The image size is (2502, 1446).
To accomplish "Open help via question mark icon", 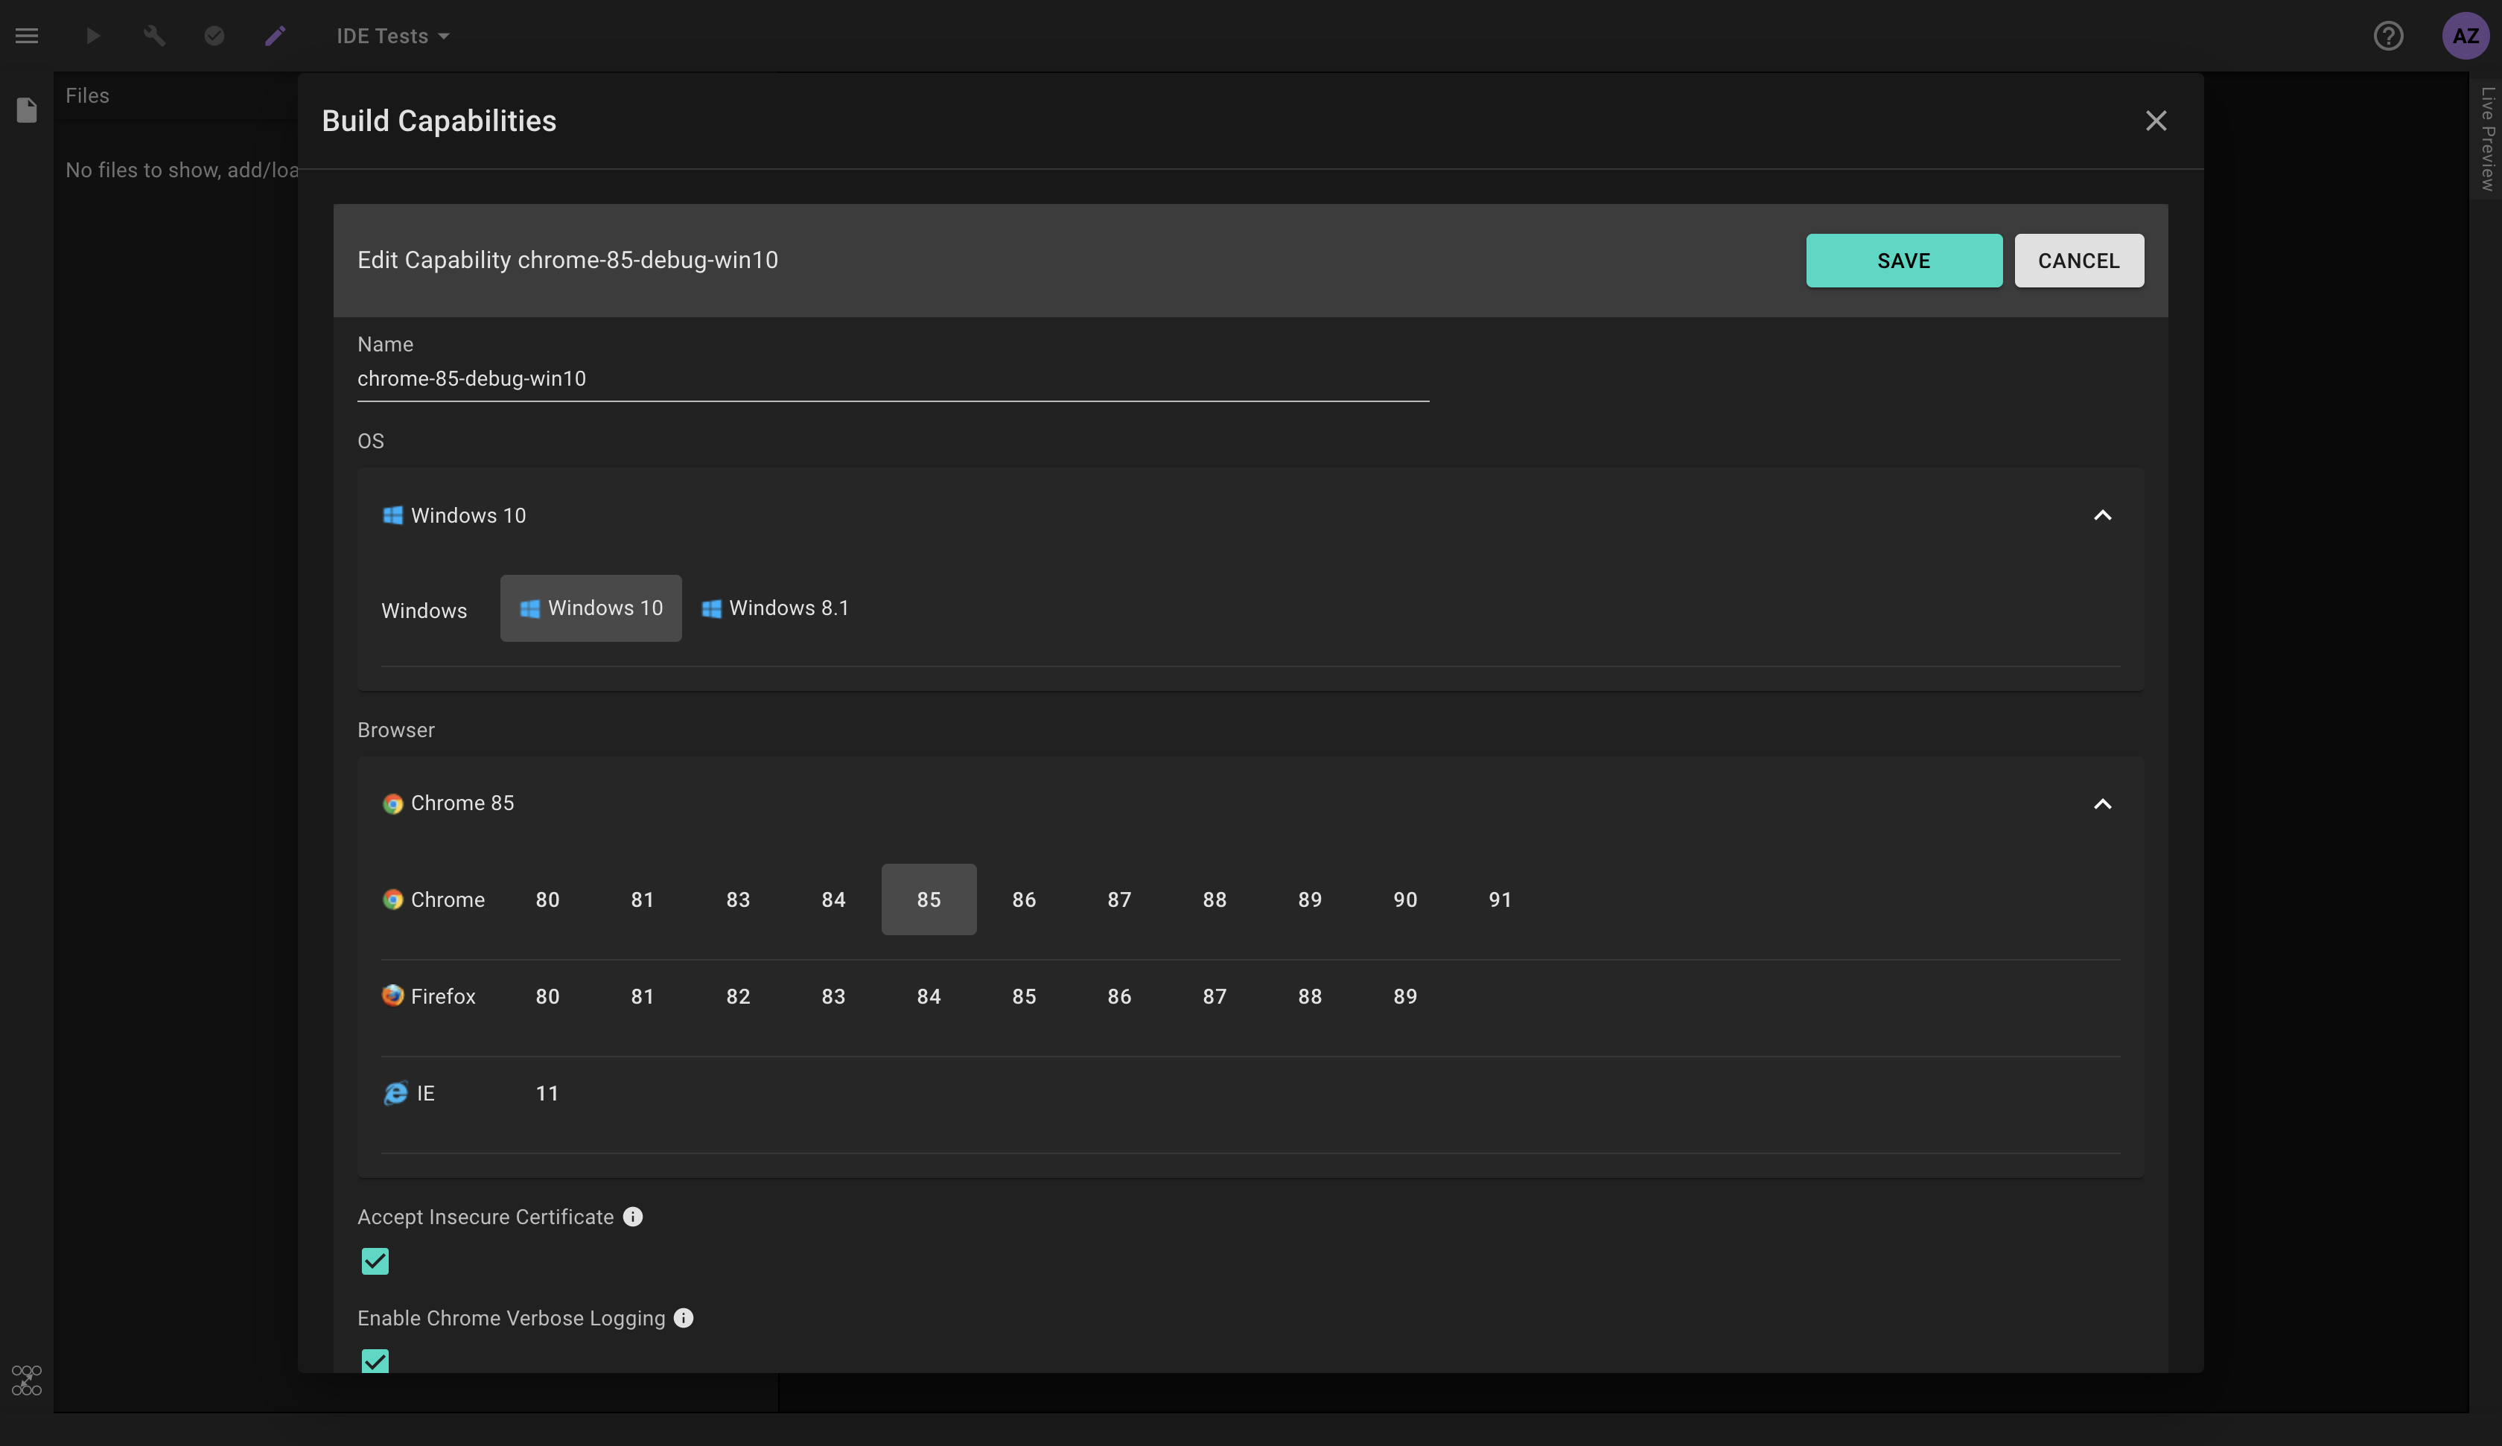I will (x=2388, y=36).
